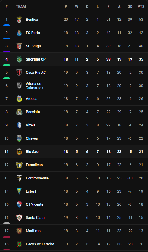Open the Portimonense team name link
Viewport: 148px width, 252px height.
pos(37,178)
